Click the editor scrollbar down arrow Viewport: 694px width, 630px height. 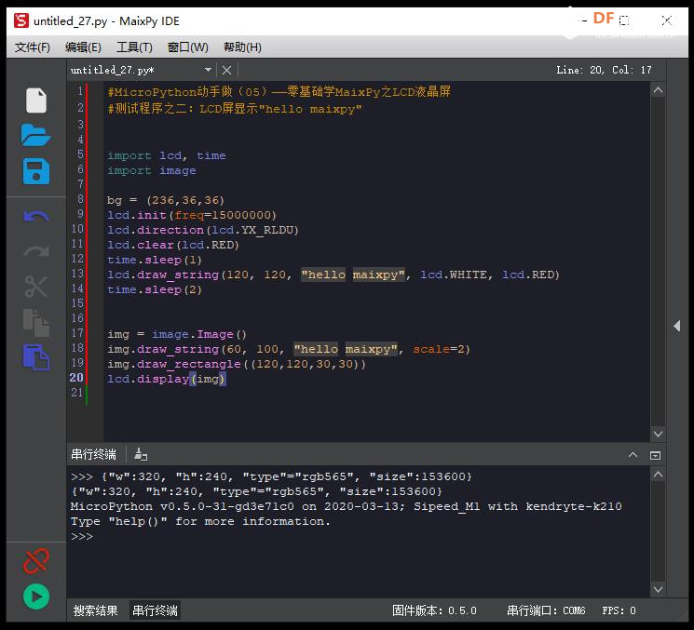point(658,435)
